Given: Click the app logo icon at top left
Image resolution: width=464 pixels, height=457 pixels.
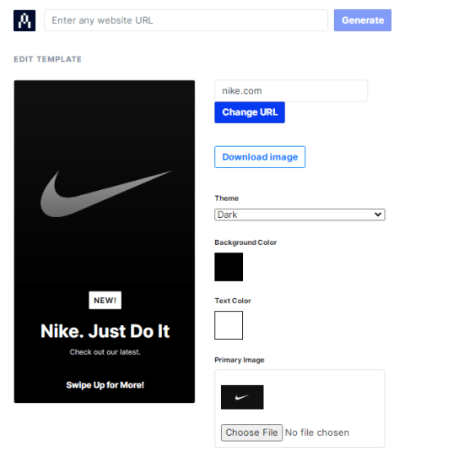Looking at the screenshot, I should (x=24, y=20).
